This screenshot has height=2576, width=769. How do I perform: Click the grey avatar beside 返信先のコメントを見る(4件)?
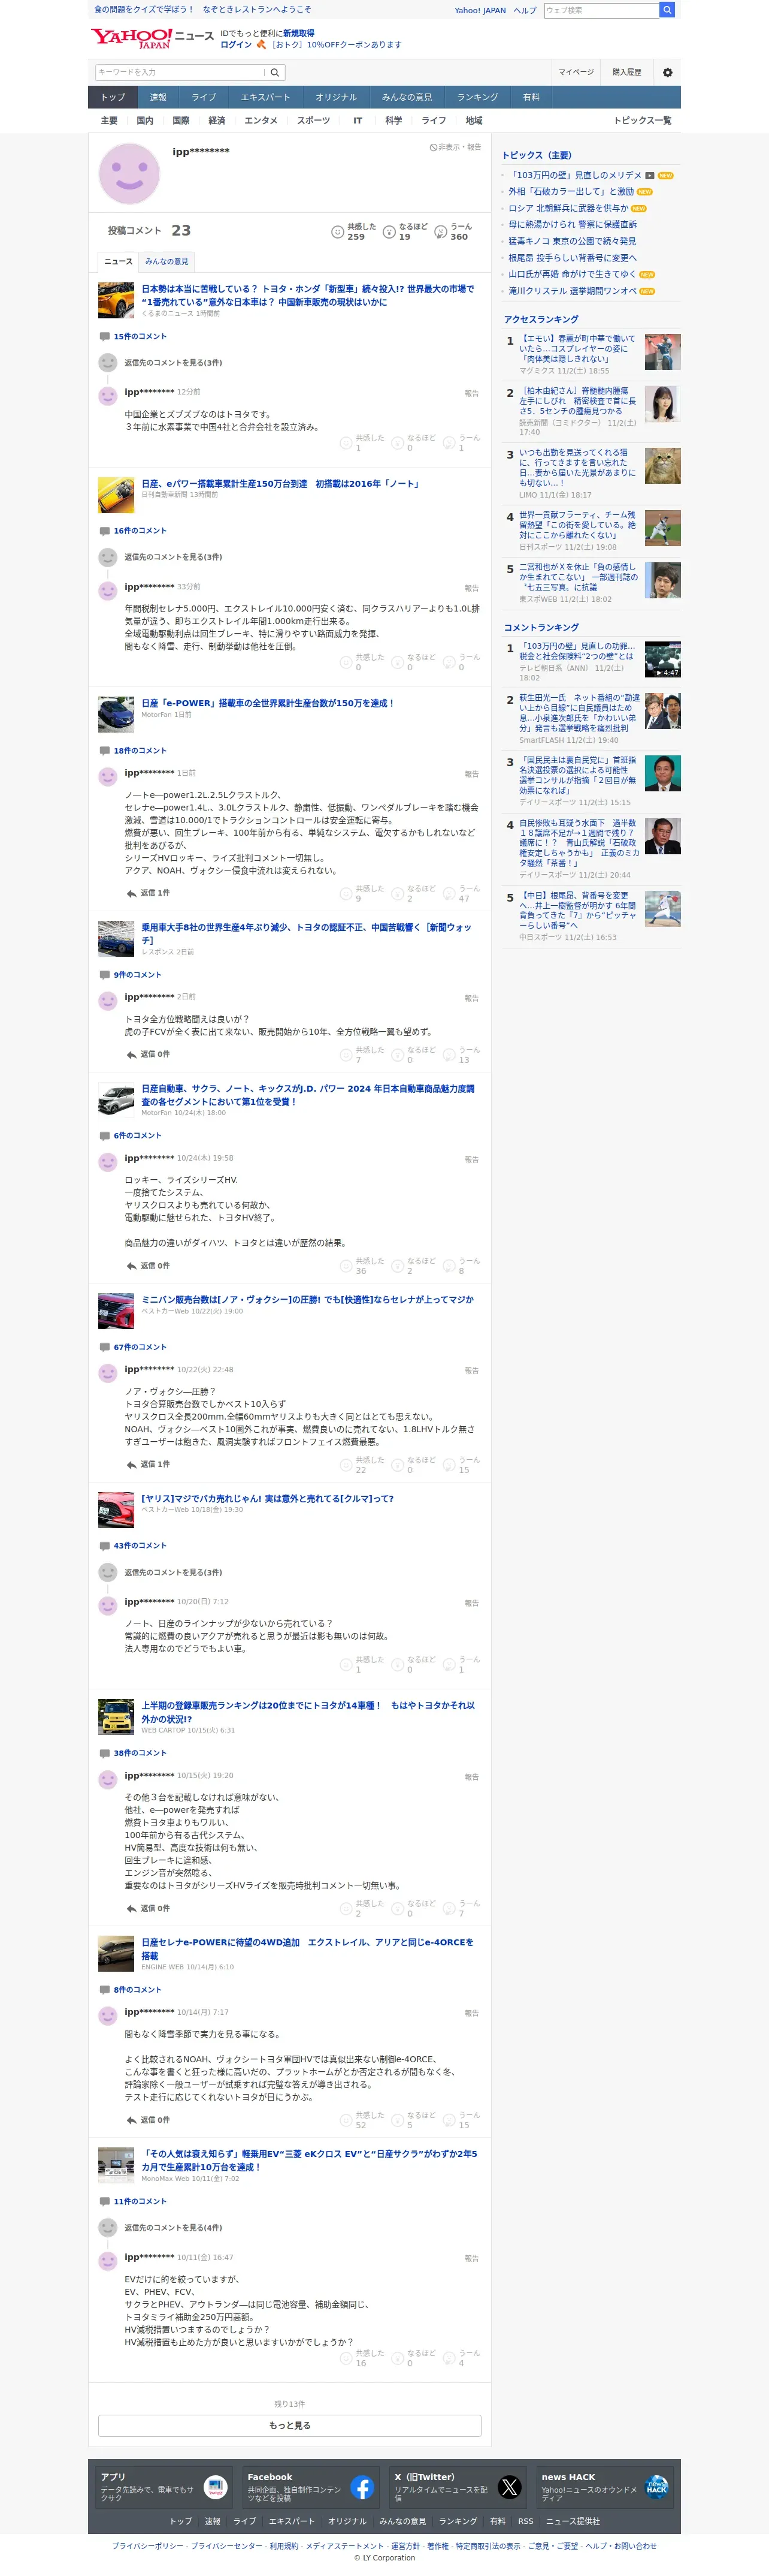(108, 2228)
